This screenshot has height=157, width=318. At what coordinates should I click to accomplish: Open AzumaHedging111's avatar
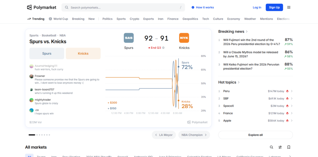coord(31,66)
